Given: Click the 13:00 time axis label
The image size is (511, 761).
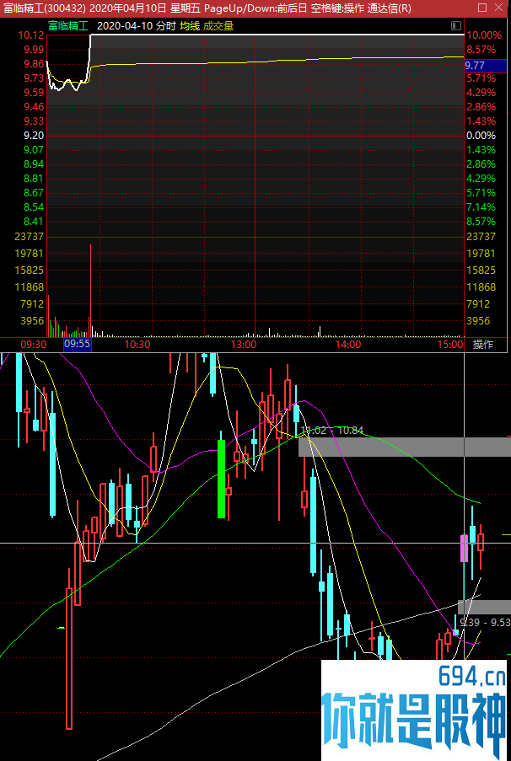Looking at the screenshot, I should (x=244, y=345).
